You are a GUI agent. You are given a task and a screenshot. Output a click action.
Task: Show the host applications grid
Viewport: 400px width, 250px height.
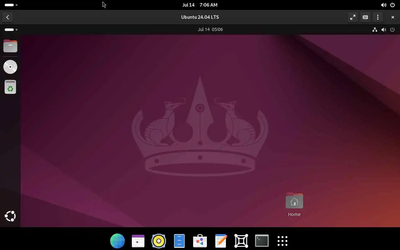(x=282, y=241)
